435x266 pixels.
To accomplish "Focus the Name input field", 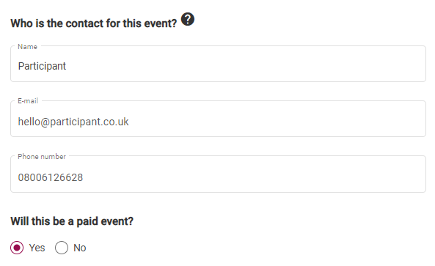I will click(218, 64).
